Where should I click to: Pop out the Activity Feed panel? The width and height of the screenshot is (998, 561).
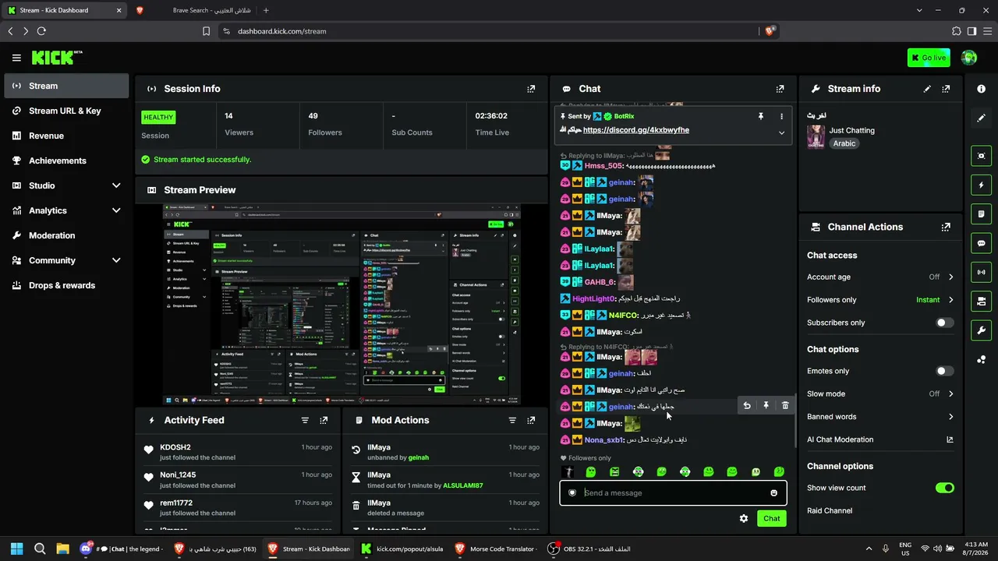pyautogui.click(x=324, y=420)
